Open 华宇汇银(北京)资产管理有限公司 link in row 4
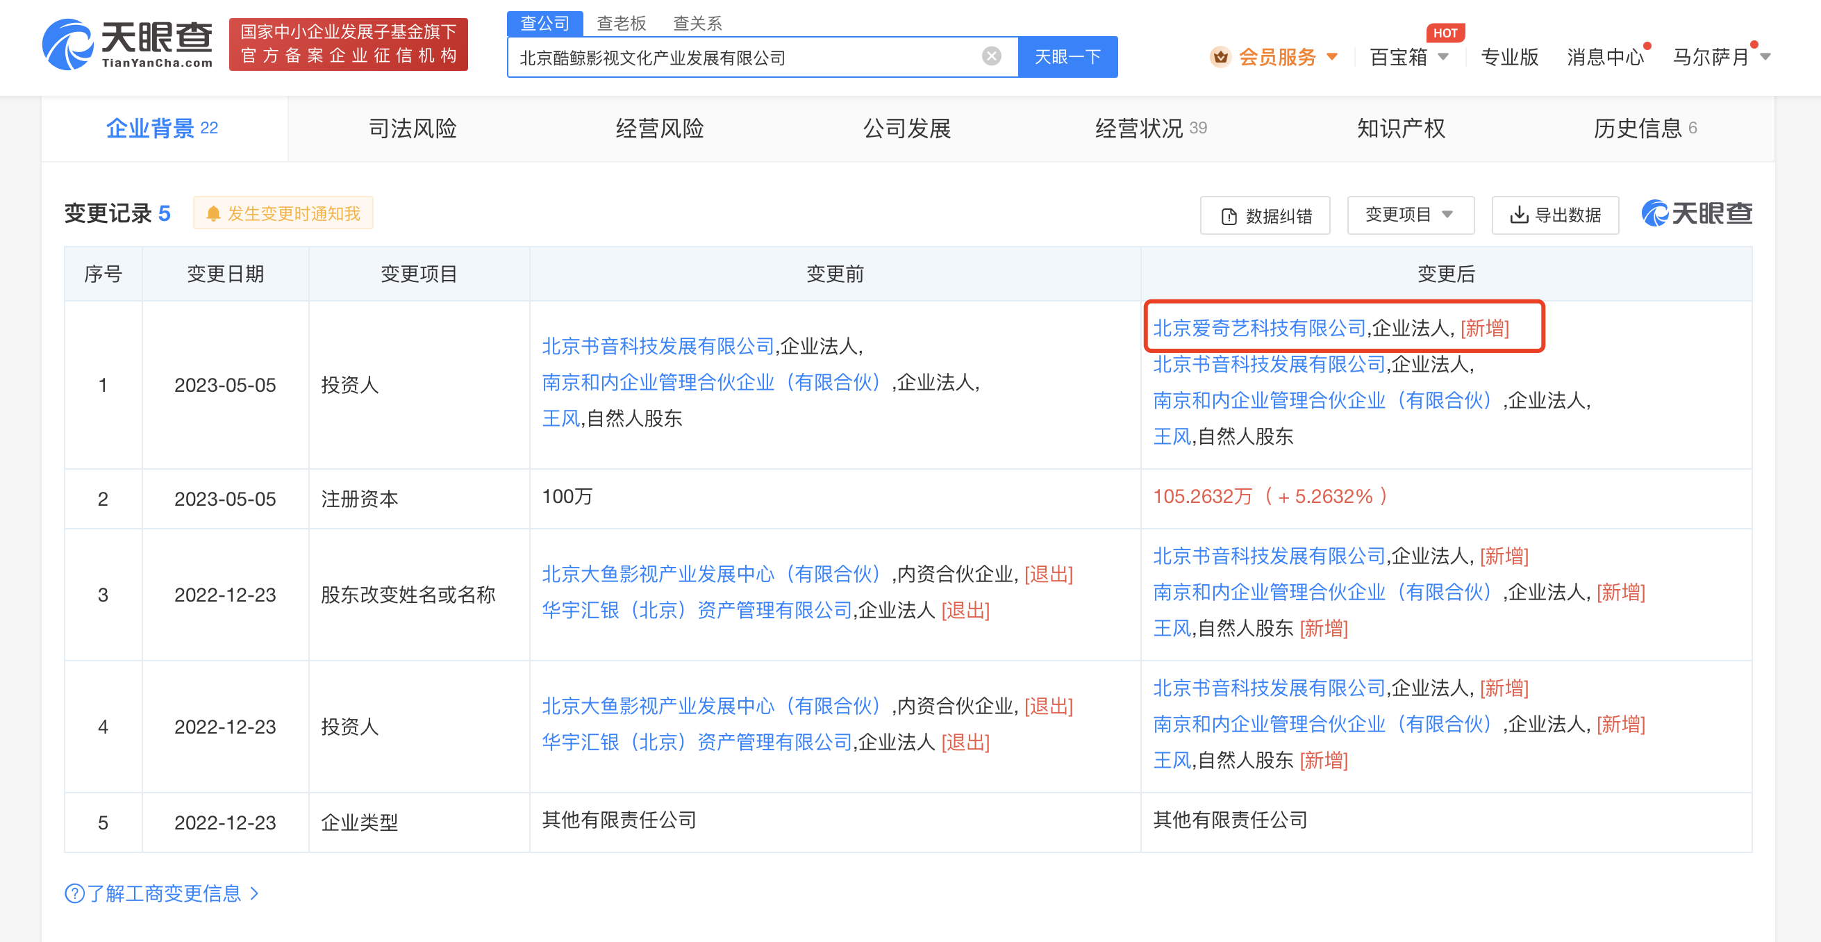The height and width of the screenshot is (942, 1821). point(697,742)
